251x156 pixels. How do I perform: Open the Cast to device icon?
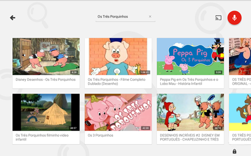point(218,17)
